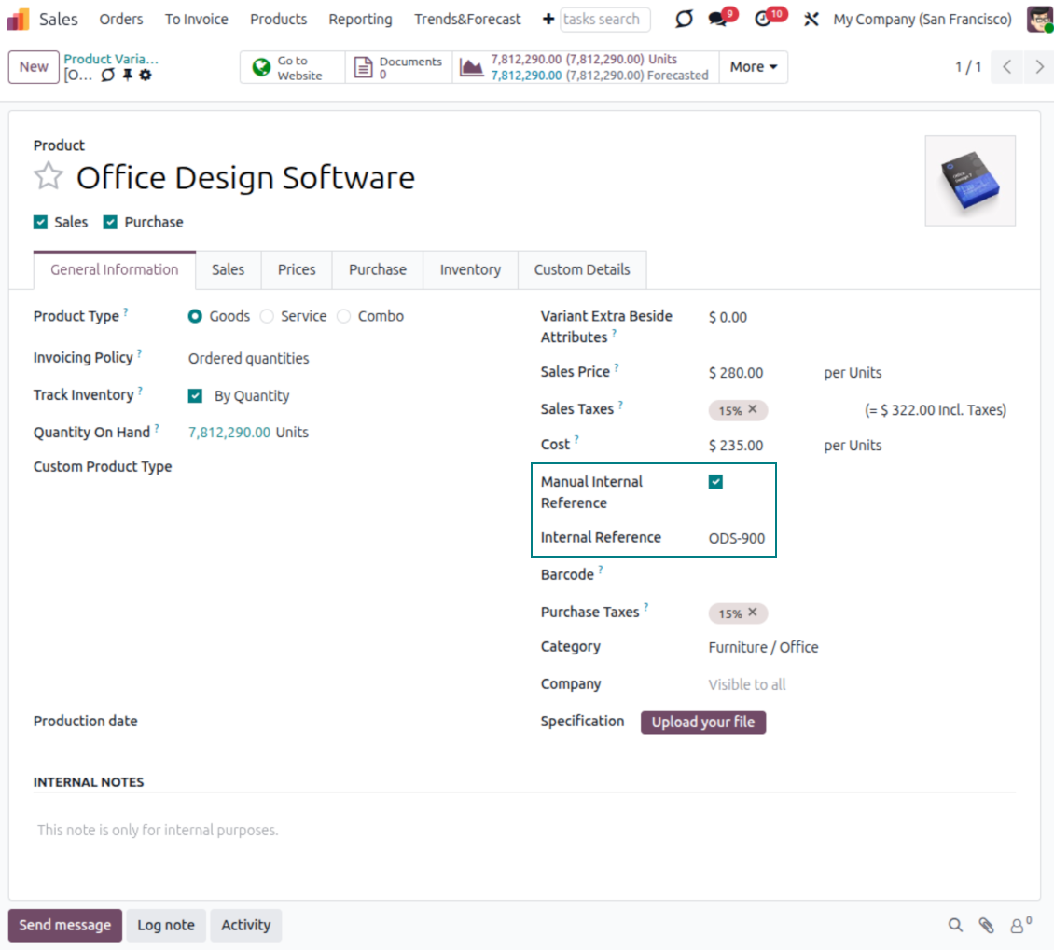The height and width of the screenshot is (950, 1054).
Task: Remove the 15% Sales Taxes tag
Action: click(x=753, y=409)
